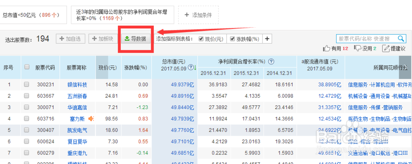Open the 提建议 feedback edit icon
Screen dimensions: 412x164
point(386,48)
